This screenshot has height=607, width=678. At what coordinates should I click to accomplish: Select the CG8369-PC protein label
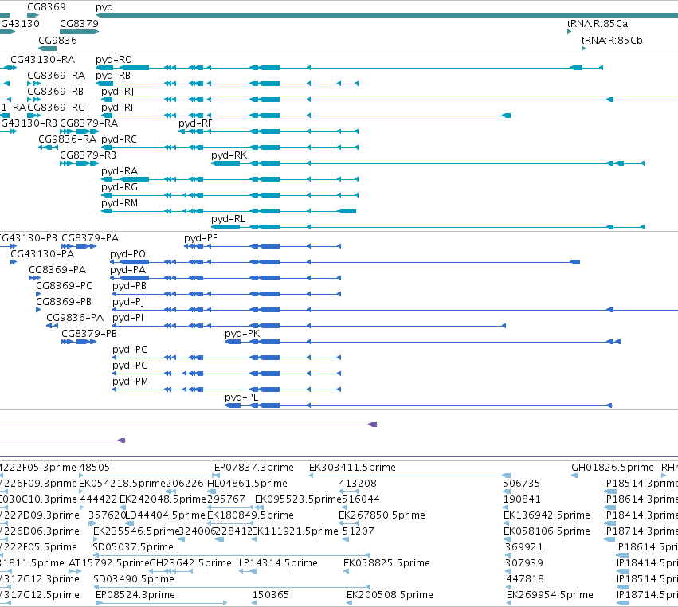point(64,286)
